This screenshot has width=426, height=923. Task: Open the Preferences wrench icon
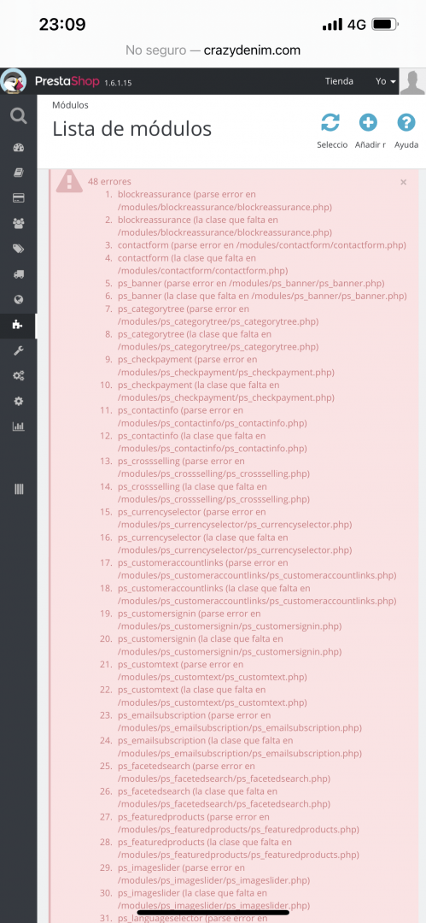coord(18,350)
